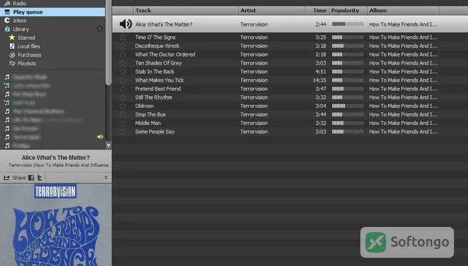Click the yellow Starred star icon
468x266 pixels.
click(x=12, y=37)
